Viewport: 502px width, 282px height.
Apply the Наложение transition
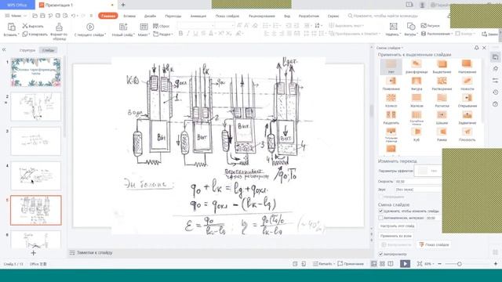(467, 67)
